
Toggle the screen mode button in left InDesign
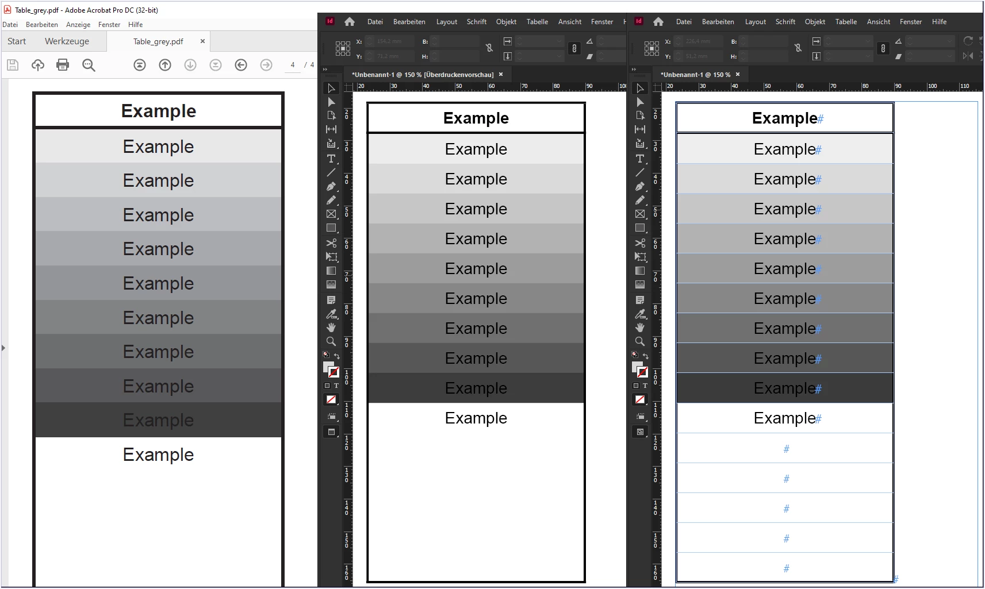click(x=331, y=432)
